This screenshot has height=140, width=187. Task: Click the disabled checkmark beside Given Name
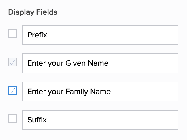[x=12, y=62]
